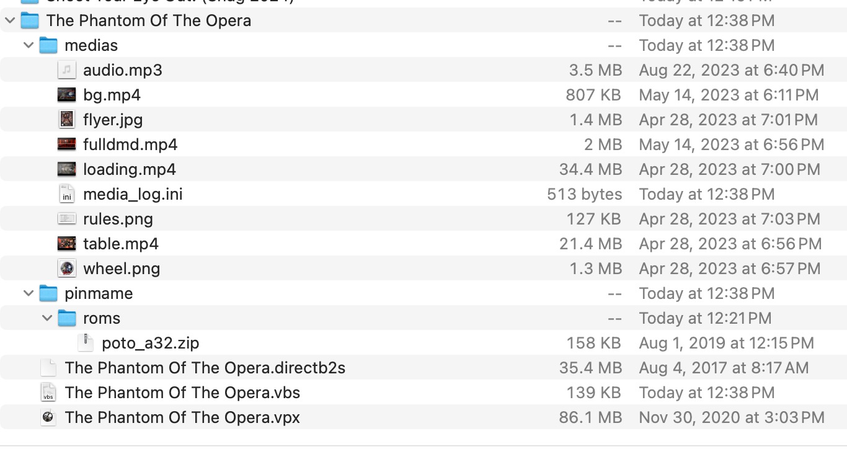Click The Phantom Of The Opera.directb2s file
847x449 pixels.
[205, 368]
